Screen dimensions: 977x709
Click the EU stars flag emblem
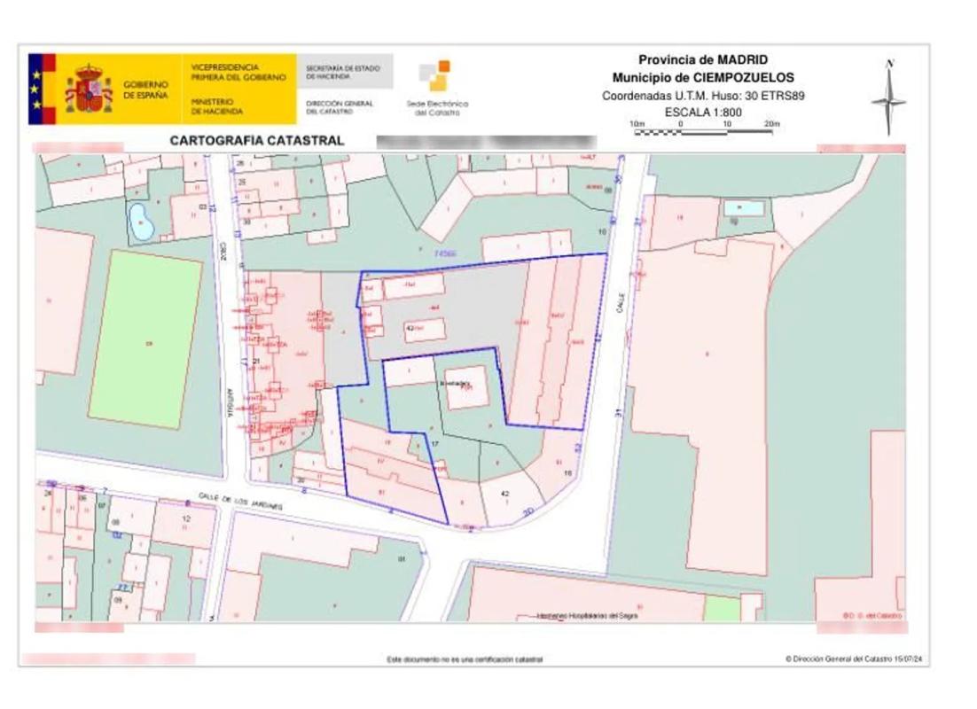(x=40, y=90)
